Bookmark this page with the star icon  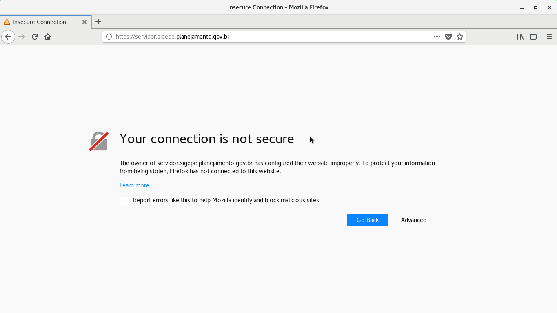coord(459,36)
